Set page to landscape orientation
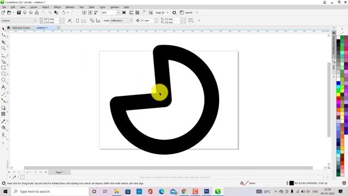The height and width of the screenshot is (196, 348). click(83, 21)
